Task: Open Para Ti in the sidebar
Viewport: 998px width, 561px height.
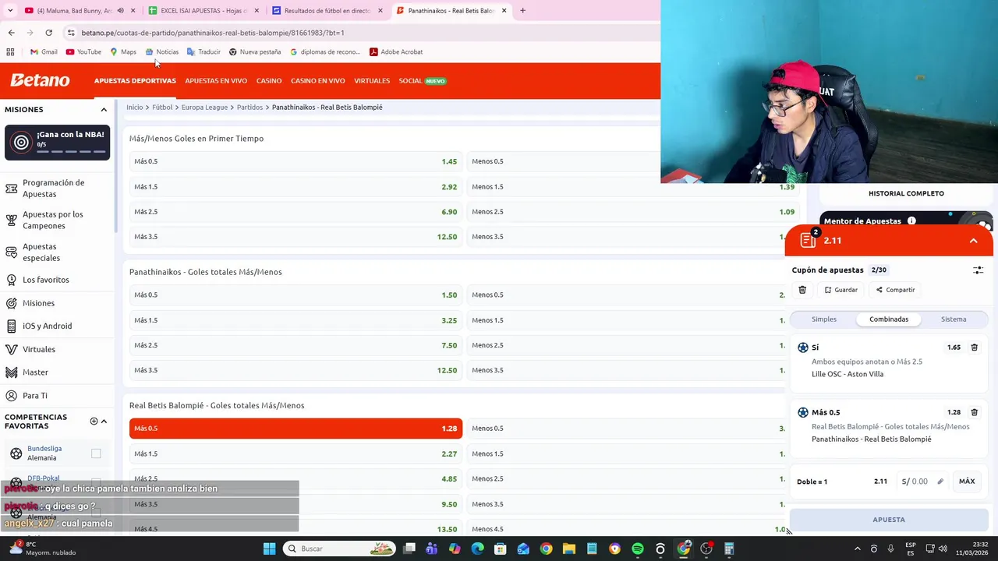Action: [x=56, y=396]
